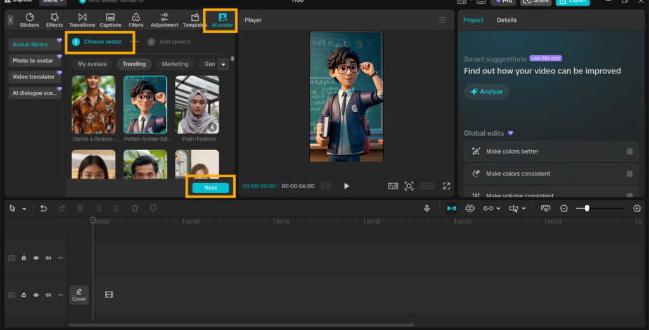
Task: Click the Analyze button
Action: (x=486, y=92)
